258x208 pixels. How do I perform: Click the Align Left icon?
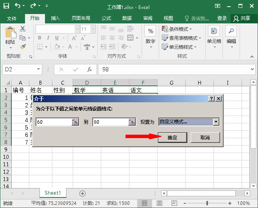[x=104, y=38]
